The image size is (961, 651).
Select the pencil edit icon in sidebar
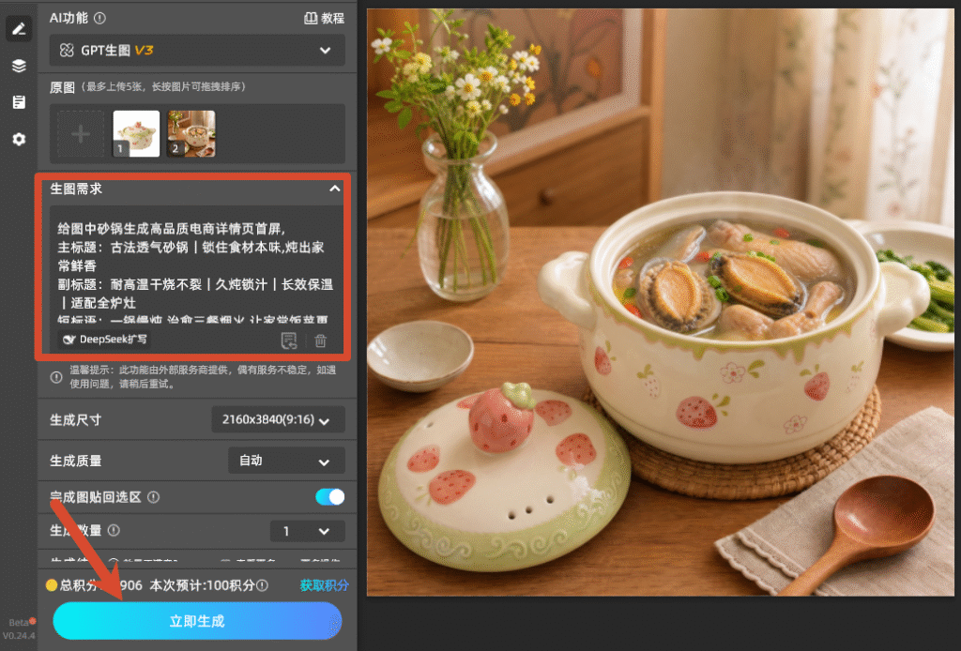19,29
